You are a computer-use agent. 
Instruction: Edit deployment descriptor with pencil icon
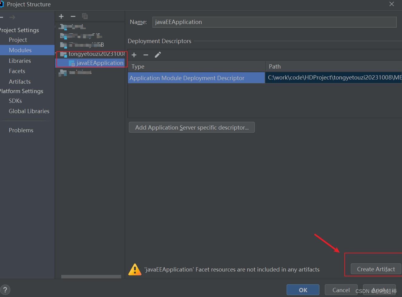tap(158, 55)
